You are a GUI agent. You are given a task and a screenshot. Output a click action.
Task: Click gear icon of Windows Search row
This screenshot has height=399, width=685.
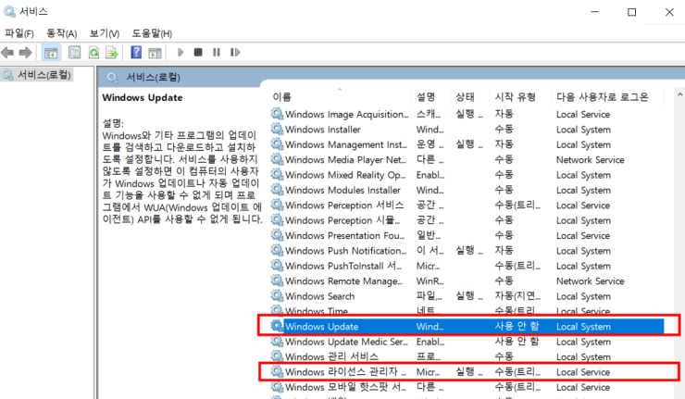[277, 296]
